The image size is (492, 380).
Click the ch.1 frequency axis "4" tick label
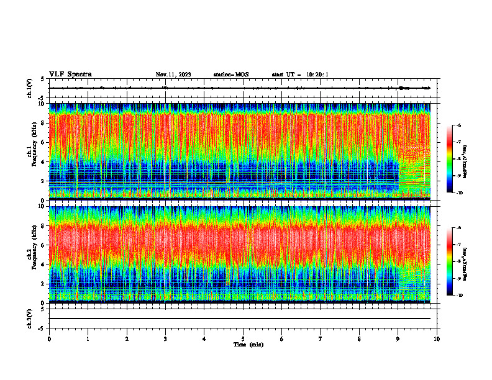(43, 162)
